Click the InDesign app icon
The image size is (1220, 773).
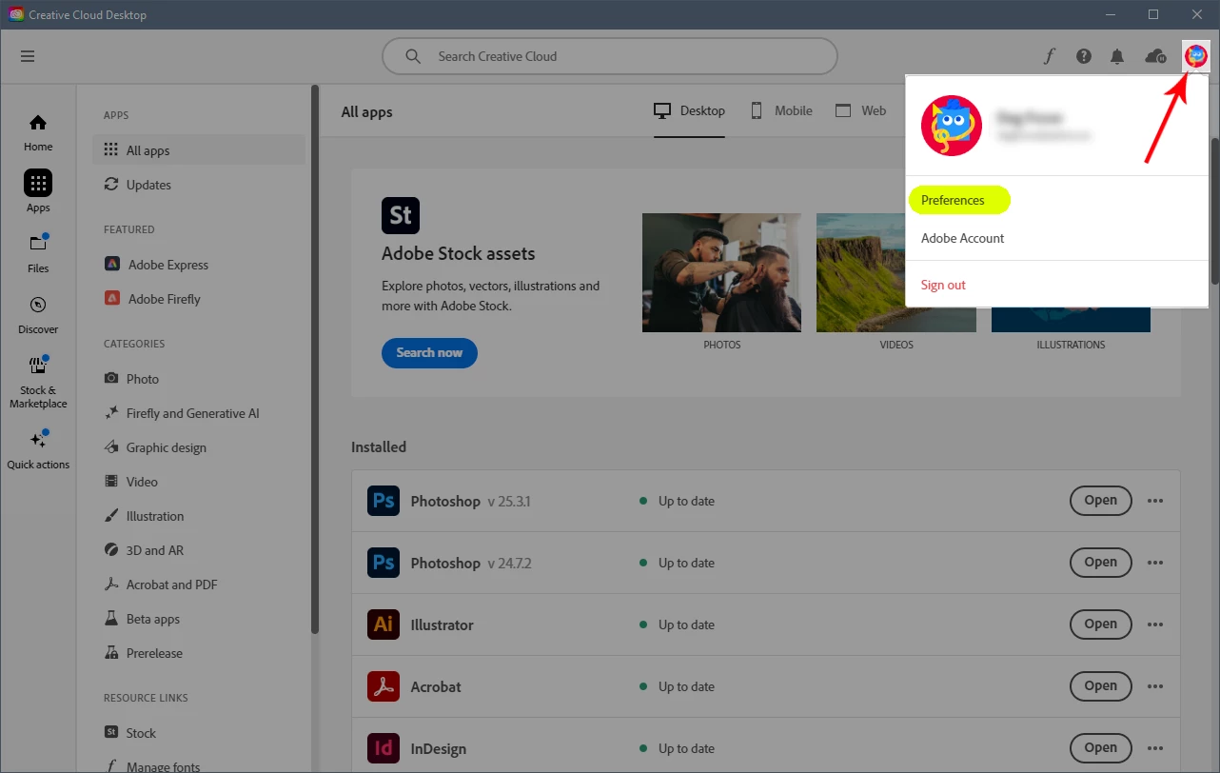tap(384, 748)
